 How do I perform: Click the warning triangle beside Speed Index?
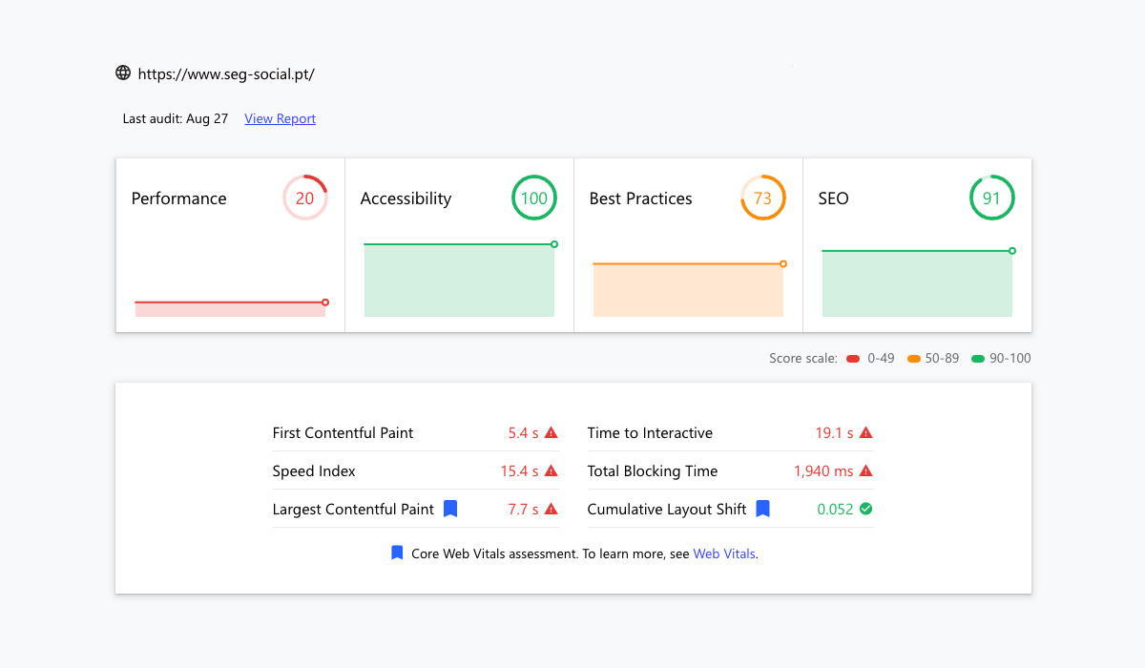click(551, 471)
